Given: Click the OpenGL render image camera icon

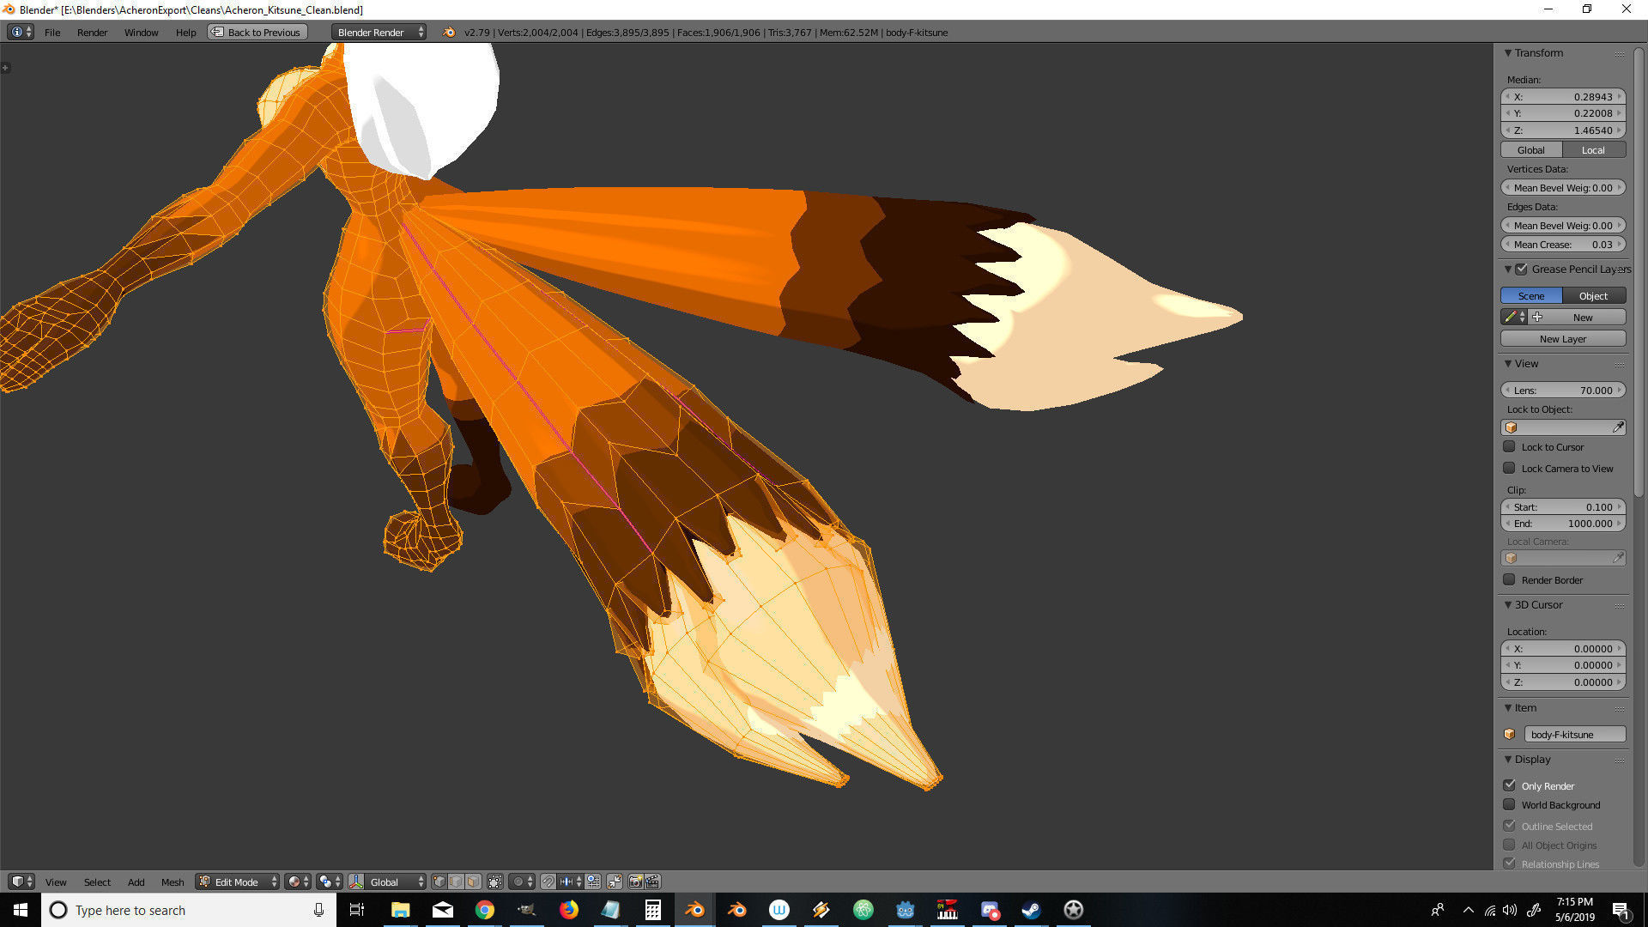Looking at the screenshot, I should [x=636, y=882].
